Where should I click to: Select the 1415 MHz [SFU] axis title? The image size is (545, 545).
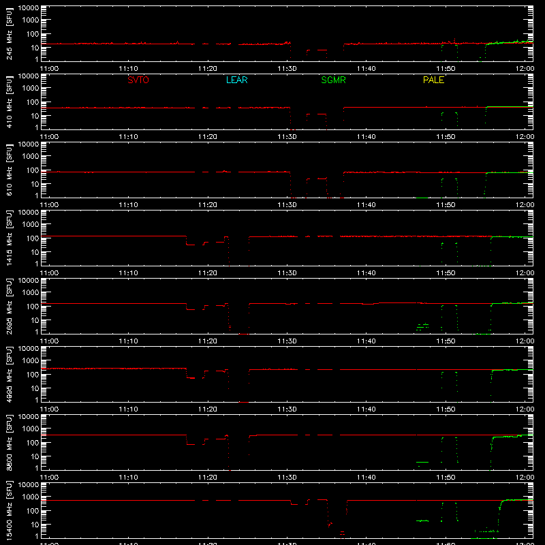10,238
